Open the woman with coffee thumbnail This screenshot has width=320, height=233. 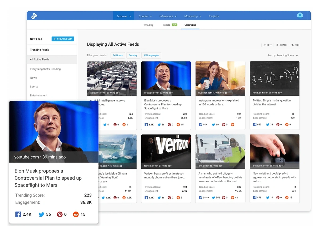220,78
